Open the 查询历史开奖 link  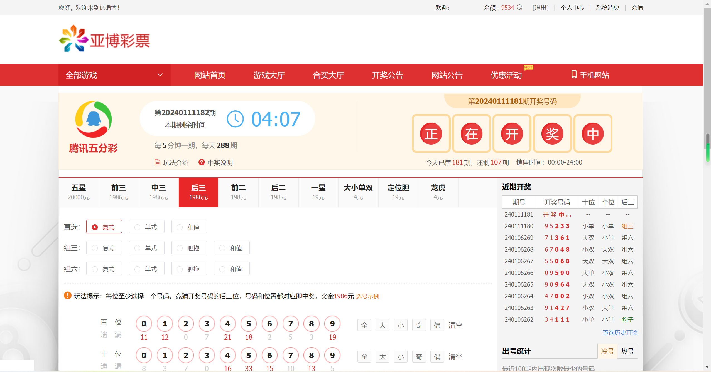pos(620,333)
